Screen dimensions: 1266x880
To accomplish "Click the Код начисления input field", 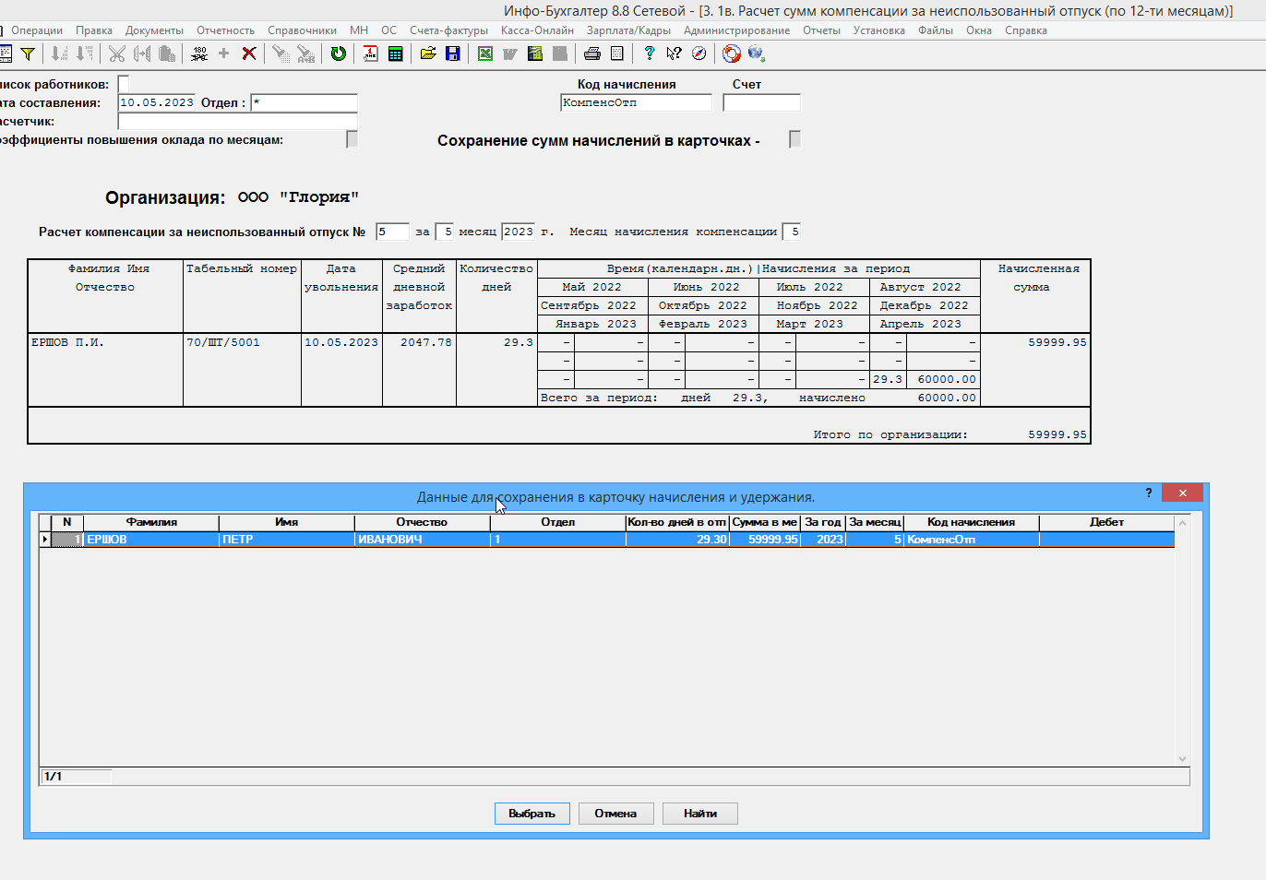I will point(636,103).
